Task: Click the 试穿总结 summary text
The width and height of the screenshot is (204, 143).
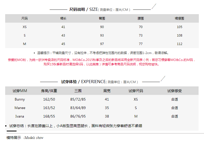Action: click(75, 126)
